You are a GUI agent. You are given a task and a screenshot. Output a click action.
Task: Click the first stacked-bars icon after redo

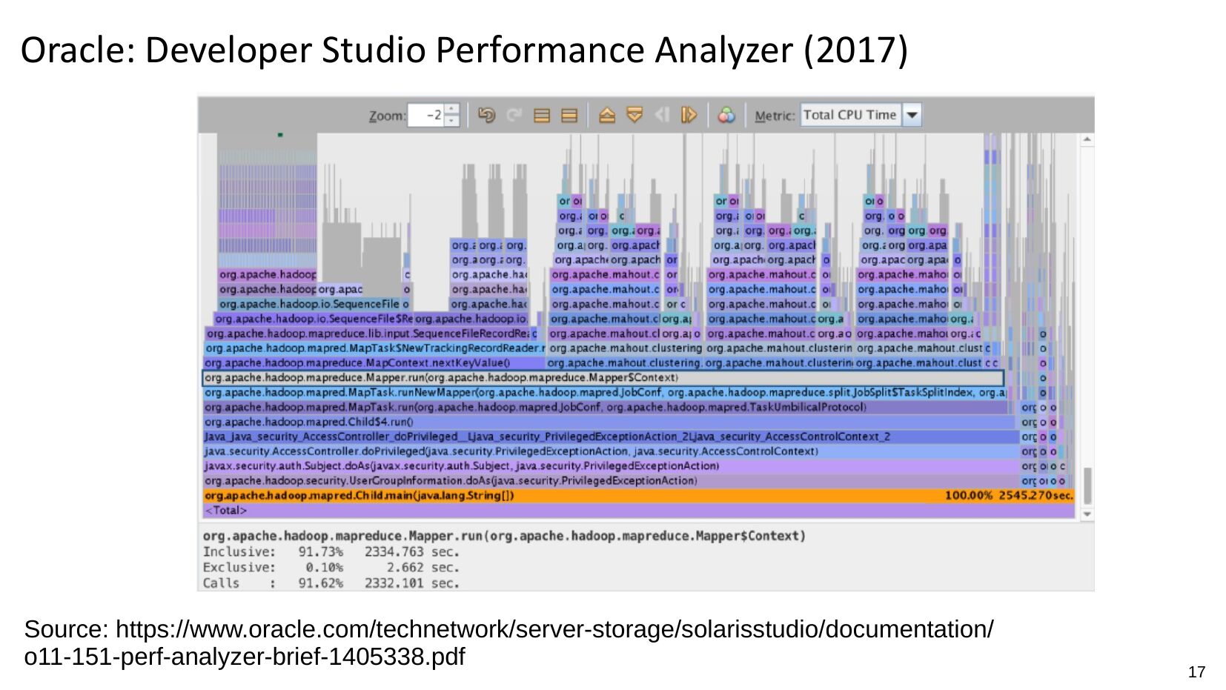(542, 116)
